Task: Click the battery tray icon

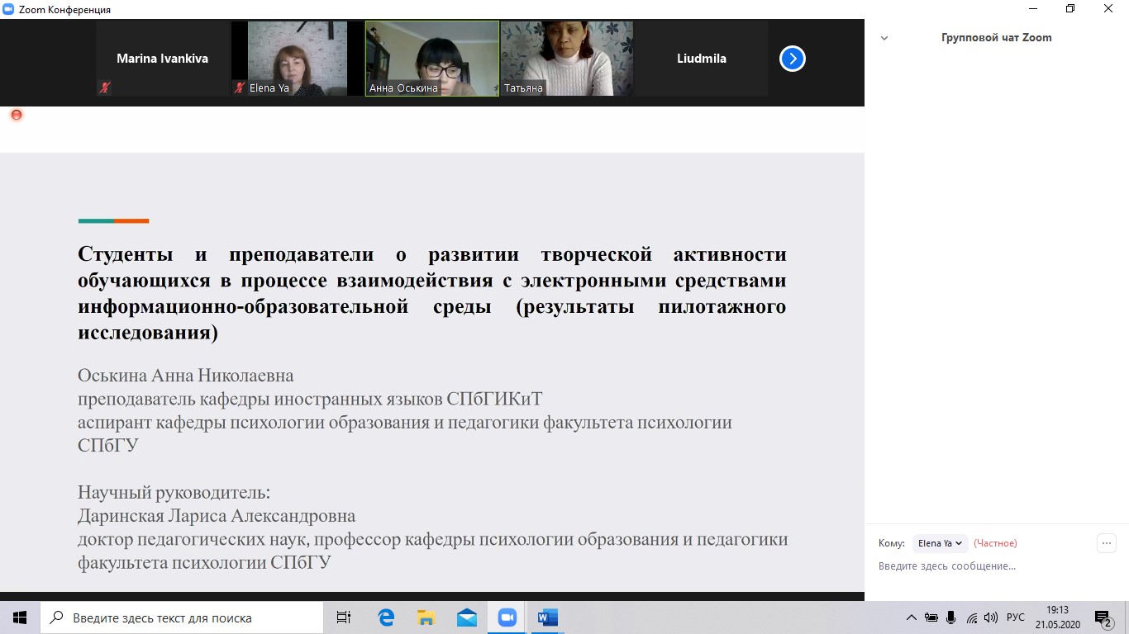Action: [x=931, y=617]
